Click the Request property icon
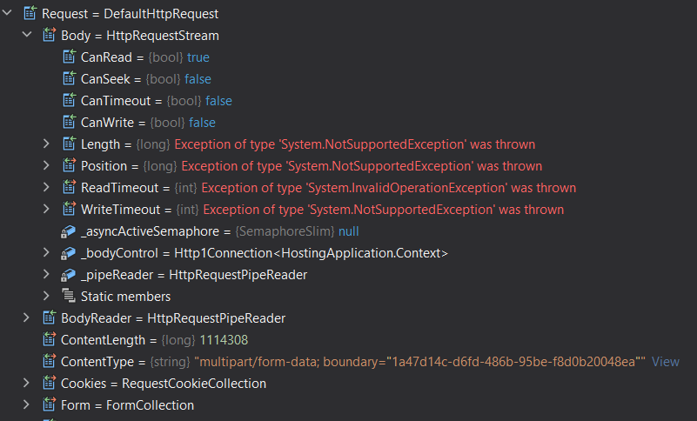 click(x=30, y=13)
